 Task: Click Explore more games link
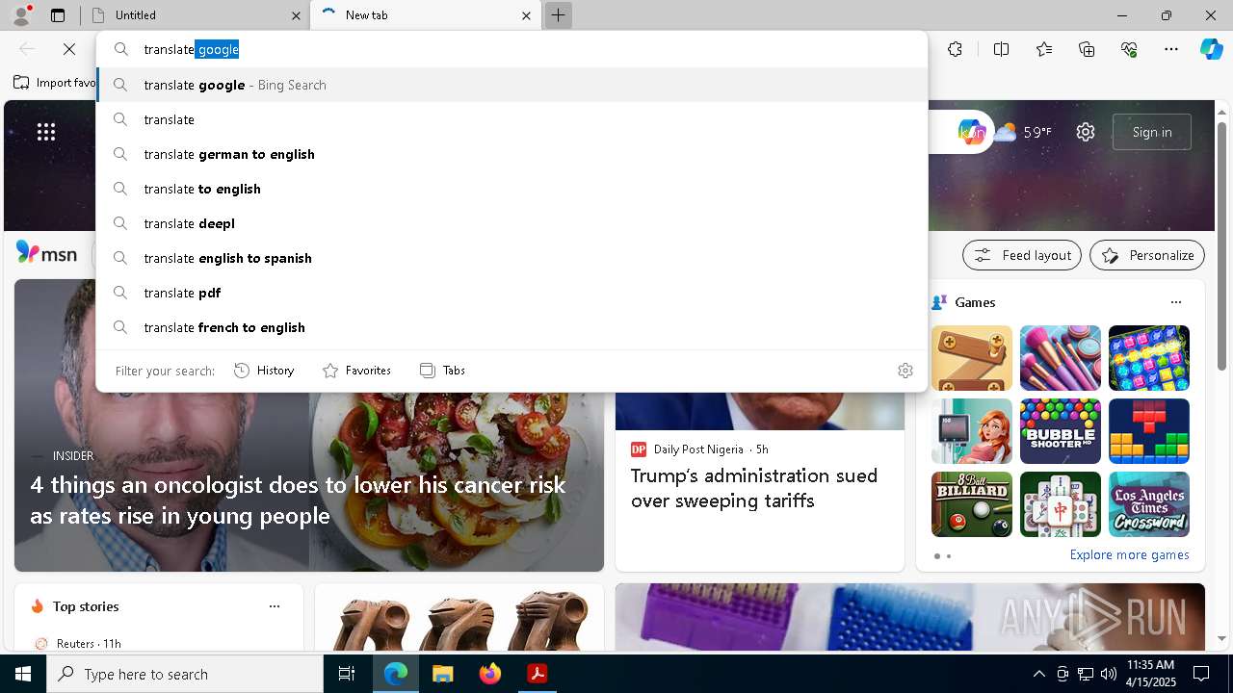click(1129, 554)
